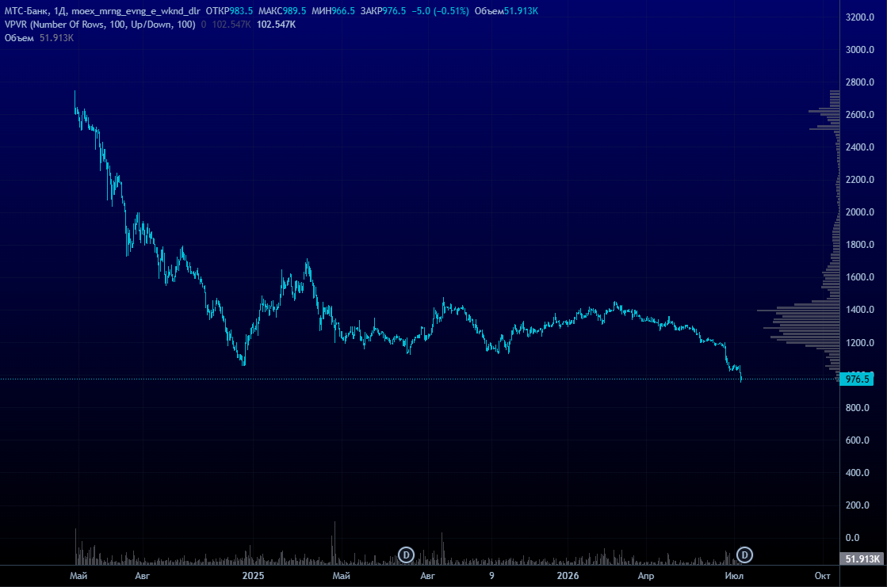Image resolution: width=887 pixels, height=587 pixels.
Task: Click the price change -5.0 (-0.51%) text
Action: click(440, 11)
